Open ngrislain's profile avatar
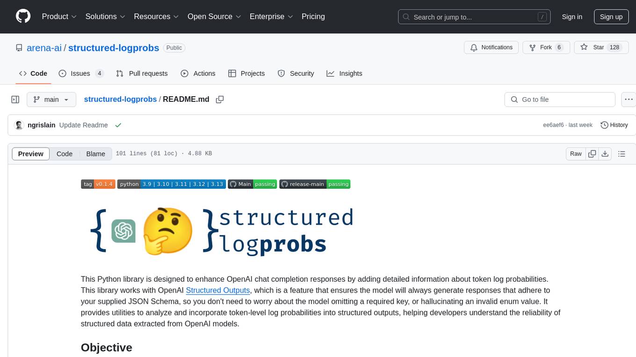 pyautogui.click(x=19, y=125)
